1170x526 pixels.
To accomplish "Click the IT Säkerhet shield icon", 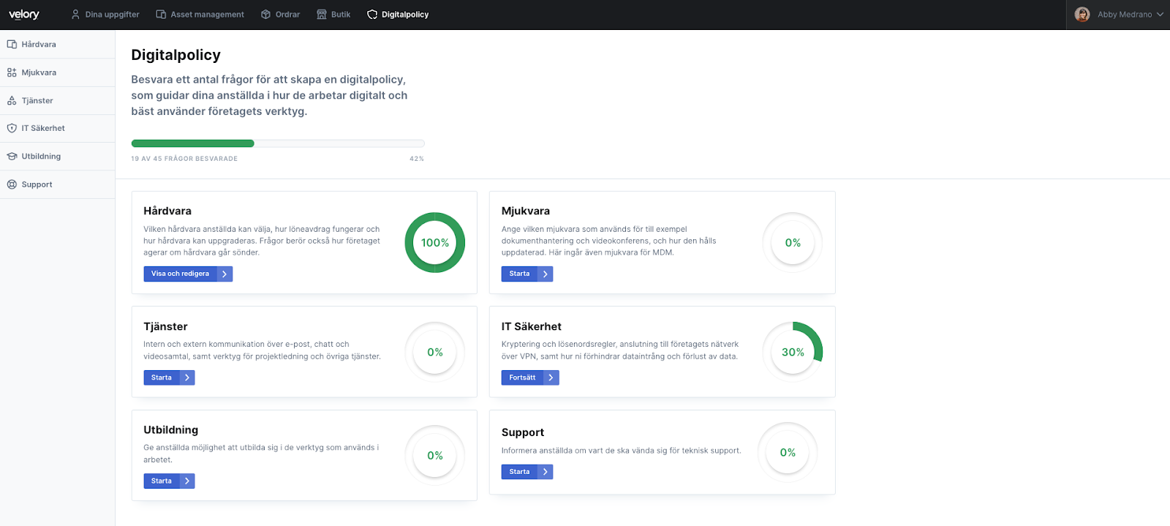I will point(12,128).
